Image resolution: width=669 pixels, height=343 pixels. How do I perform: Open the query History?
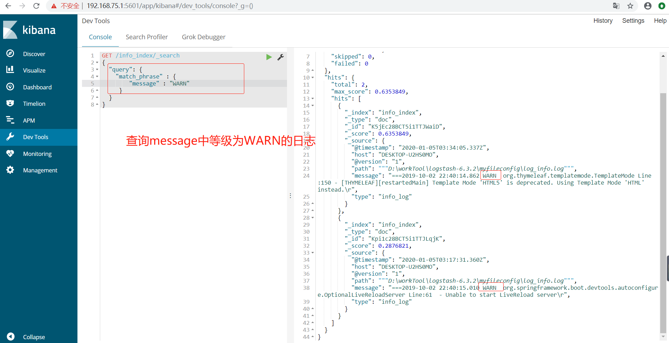(x=602, y=21)
